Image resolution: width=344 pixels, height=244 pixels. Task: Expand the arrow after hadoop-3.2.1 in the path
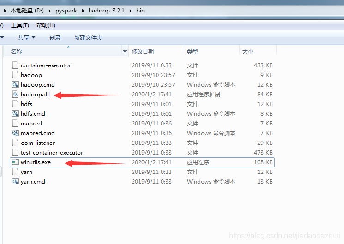pos(131,11)
